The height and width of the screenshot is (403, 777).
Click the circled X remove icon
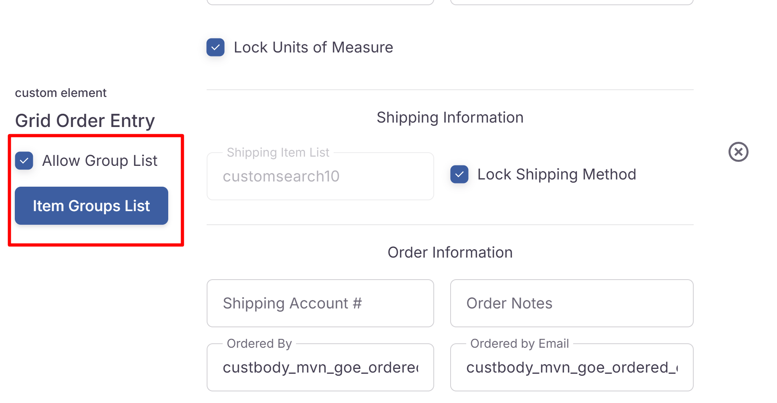[x=738, y=152]
